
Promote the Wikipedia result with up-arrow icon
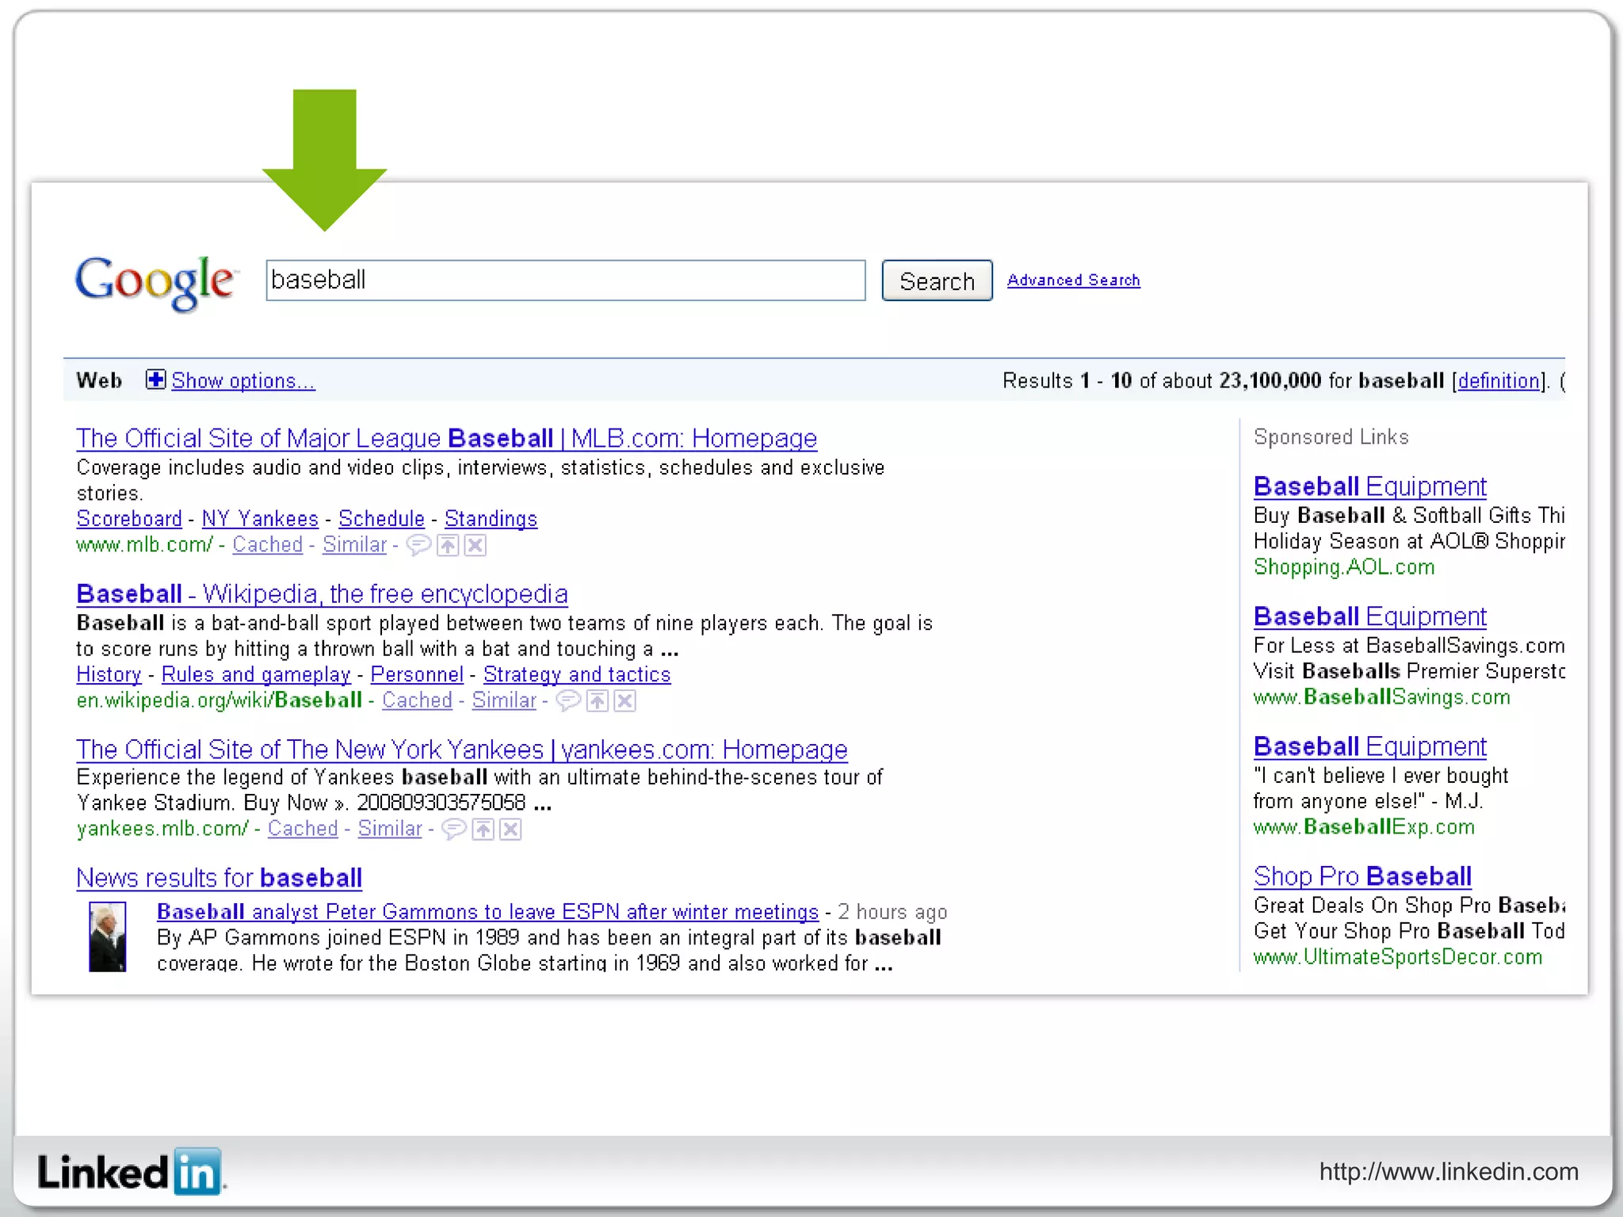pos(598,700)
